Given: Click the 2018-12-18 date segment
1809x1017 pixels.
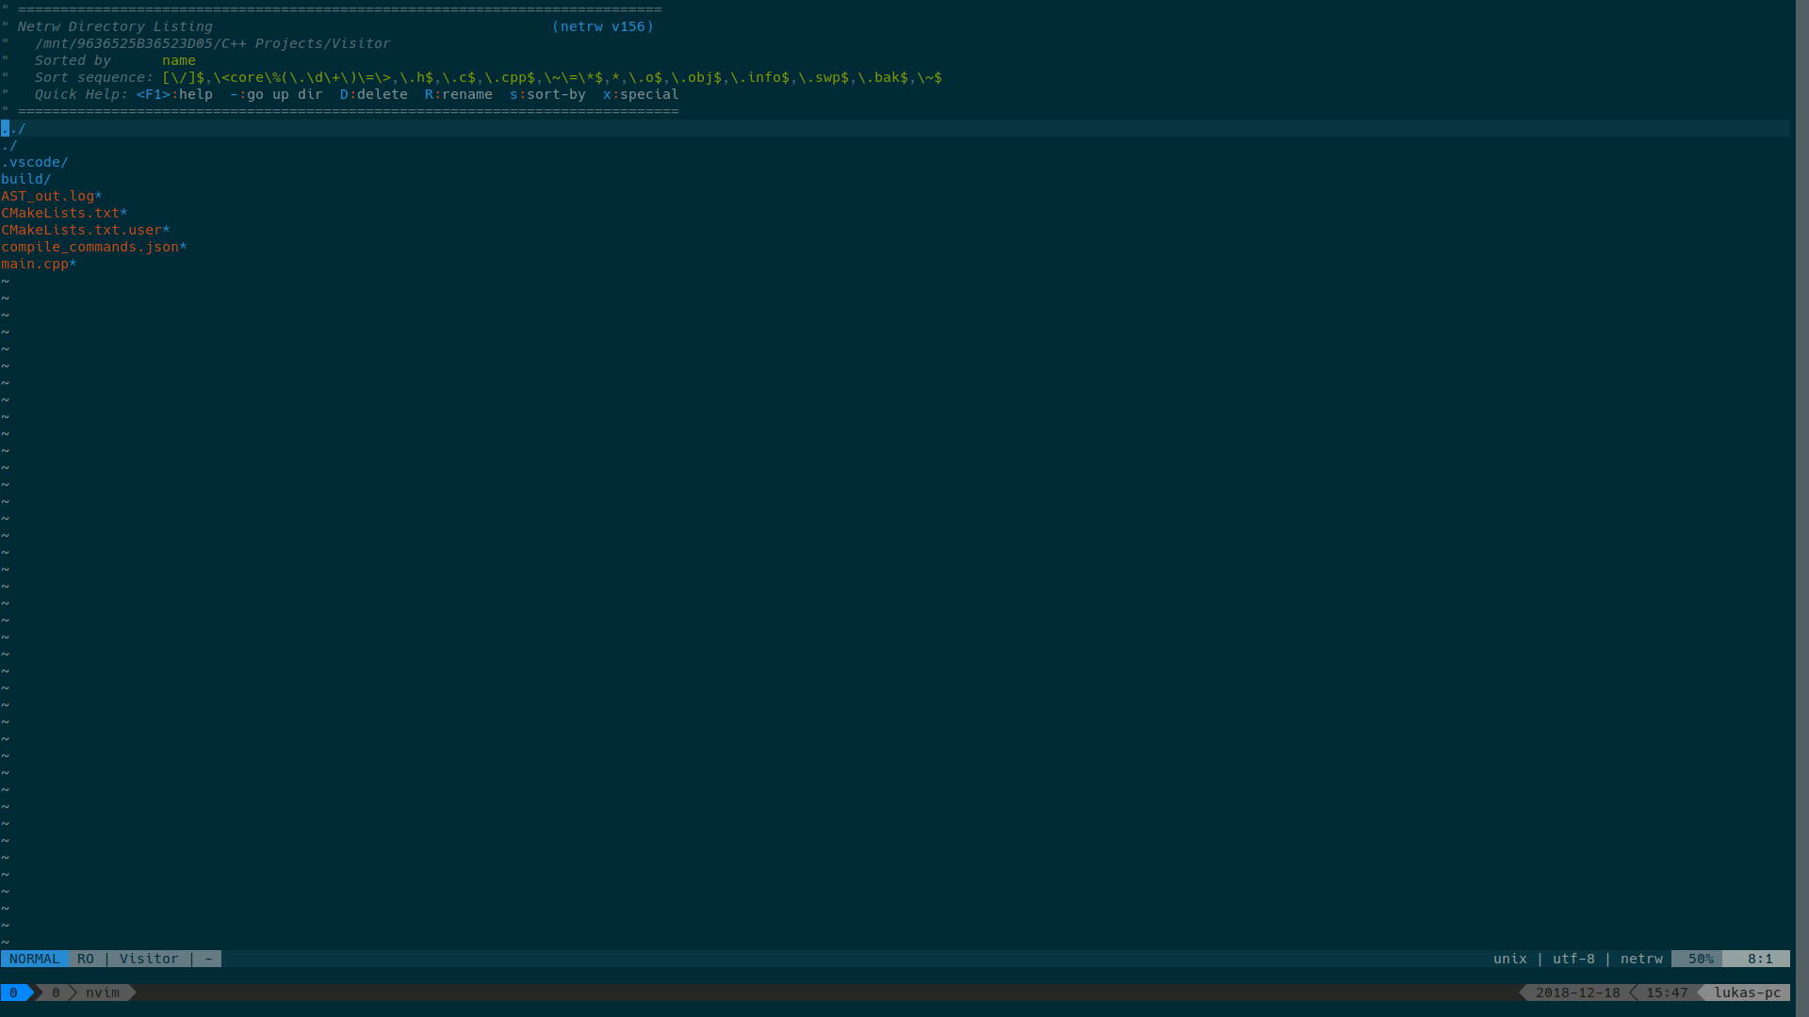Looking at the screenshot, I should coord(1576,993).
